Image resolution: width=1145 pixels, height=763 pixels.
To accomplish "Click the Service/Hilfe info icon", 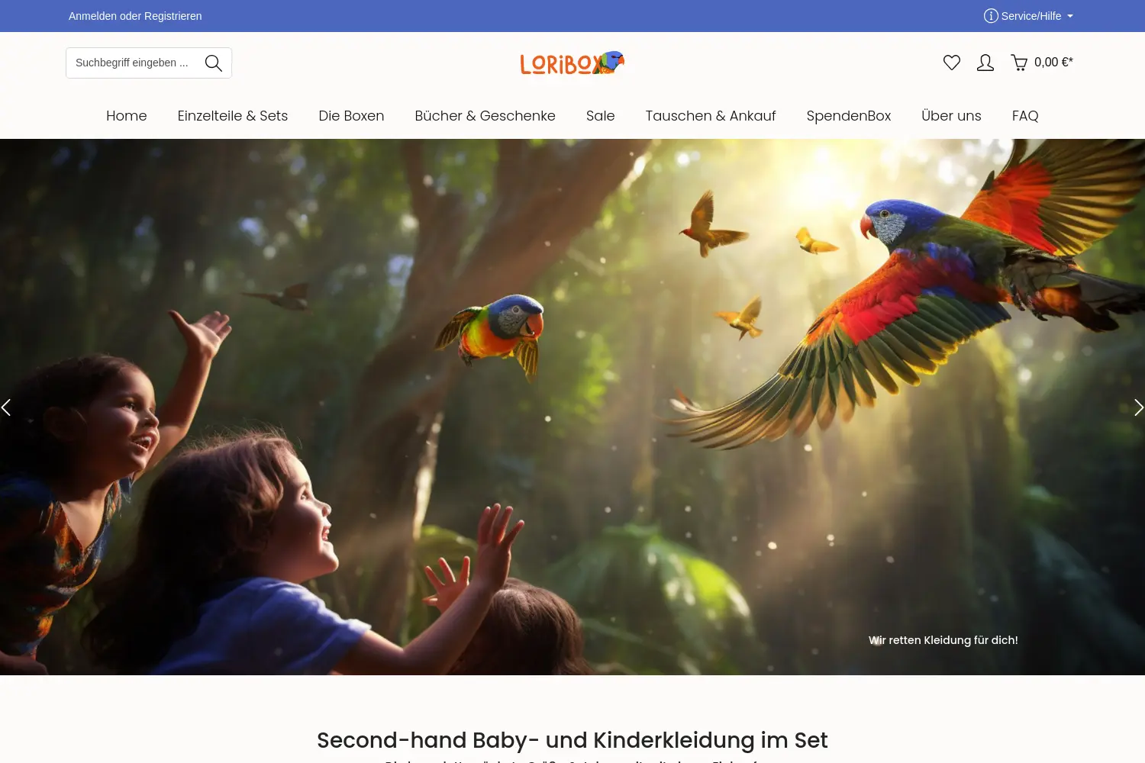I will 991,16.
